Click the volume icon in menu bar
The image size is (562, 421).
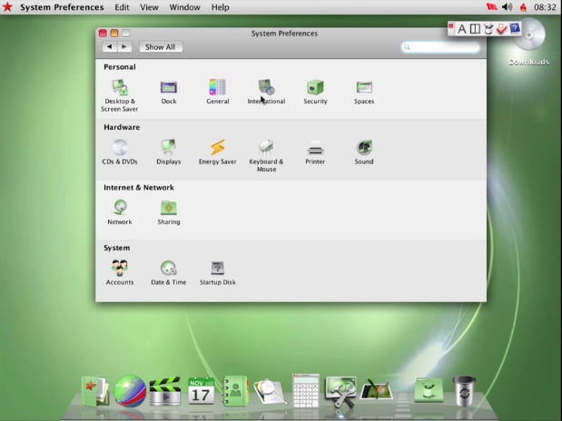coord(507,7)
